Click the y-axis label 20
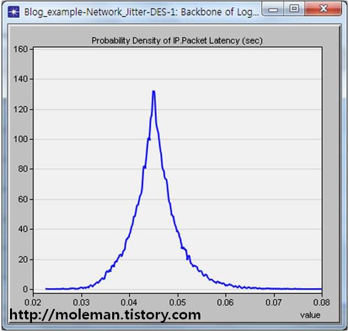Image resolution: width=348 pixels, height=331 pixels. tap(23, 260)
